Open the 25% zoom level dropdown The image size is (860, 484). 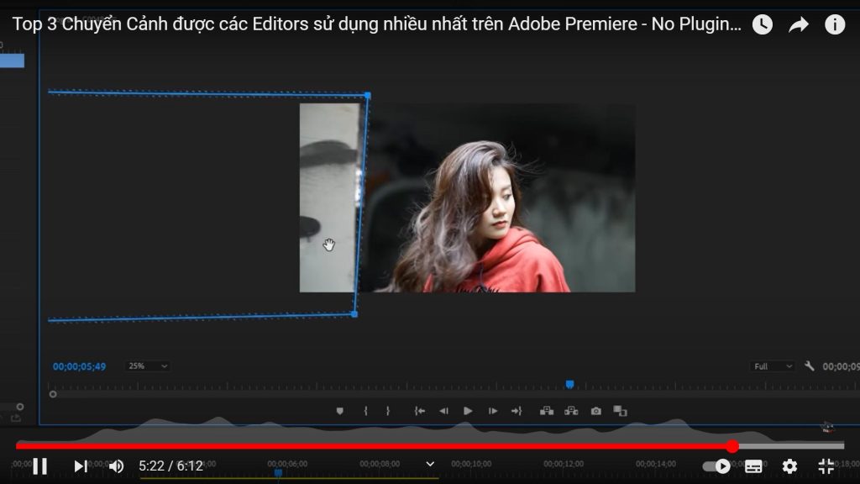[147, 366]
